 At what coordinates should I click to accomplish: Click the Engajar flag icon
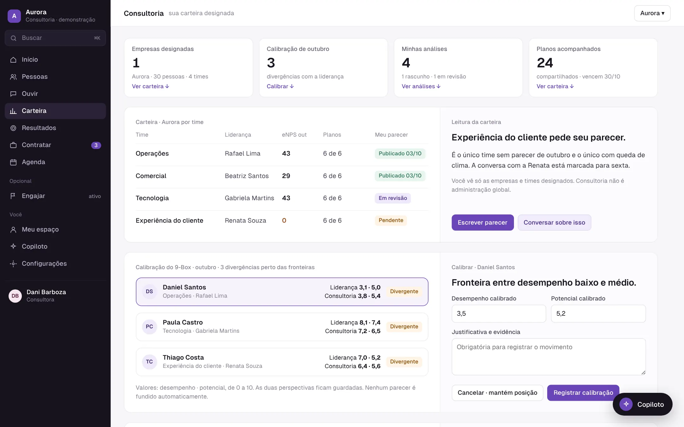[x=13, y=196]
